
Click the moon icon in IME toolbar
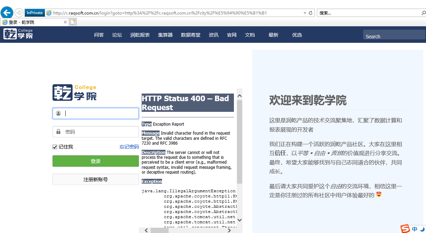[422, 229]
